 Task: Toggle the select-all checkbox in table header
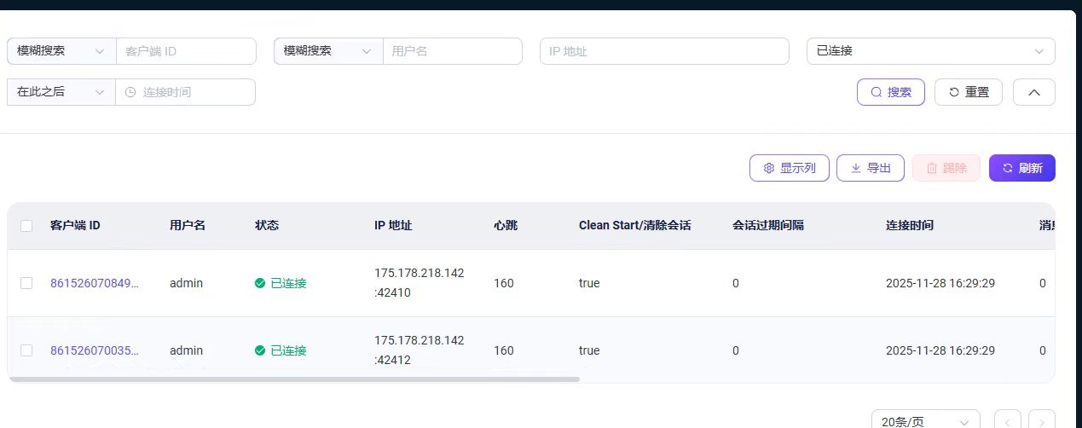pyautogui.click(x=26, y=226)
